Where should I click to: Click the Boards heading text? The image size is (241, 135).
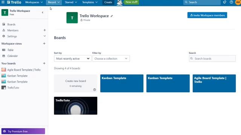pyautogui.click(x=60, y=37)
